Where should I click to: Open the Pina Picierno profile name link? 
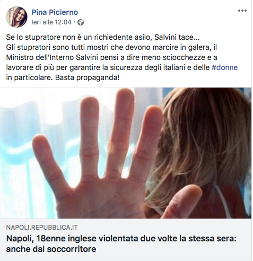55,12
